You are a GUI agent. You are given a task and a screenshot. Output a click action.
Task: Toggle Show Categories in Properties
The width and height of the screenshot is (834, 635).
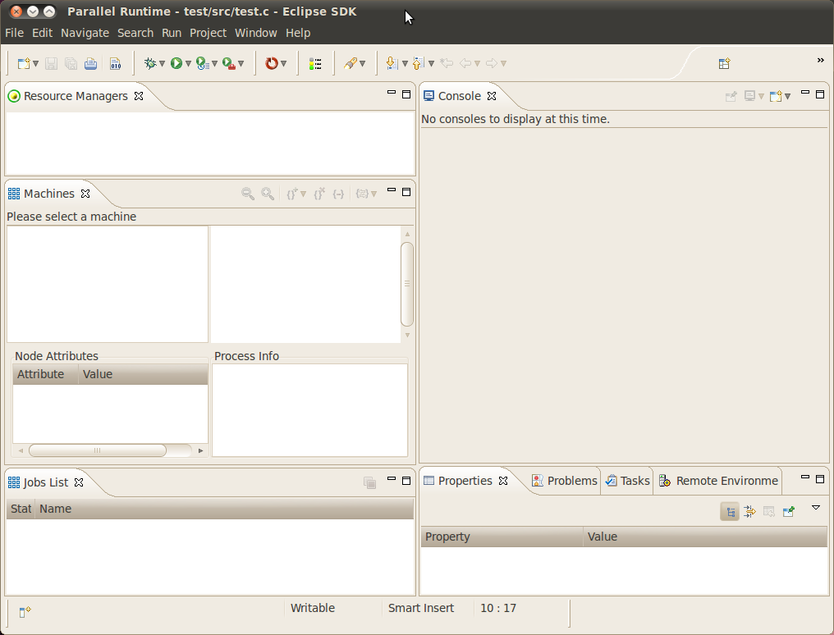pyautogui.click(x=730, y=512)
